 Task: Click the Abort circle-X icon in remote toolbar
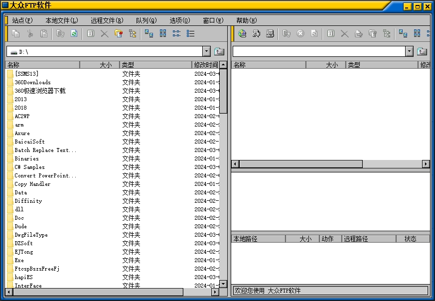(x=300, y=34)
